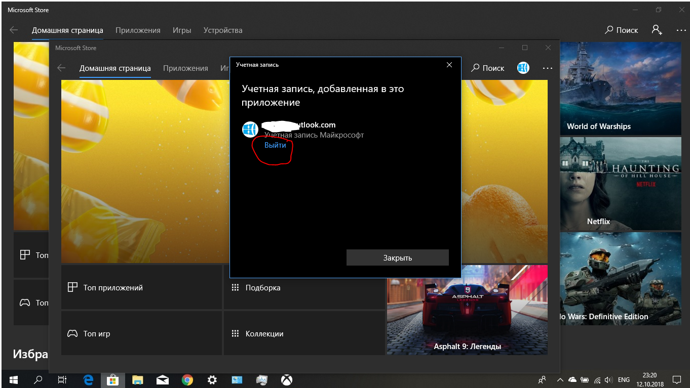Open Приложения tab in background Store window
The width and height of the screenshot is (690, 388).
(138, 30)
